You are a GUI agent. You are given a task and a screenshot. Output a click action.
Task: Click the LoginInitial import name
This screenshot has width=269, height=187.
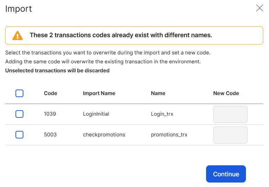[x=96, y=114]
